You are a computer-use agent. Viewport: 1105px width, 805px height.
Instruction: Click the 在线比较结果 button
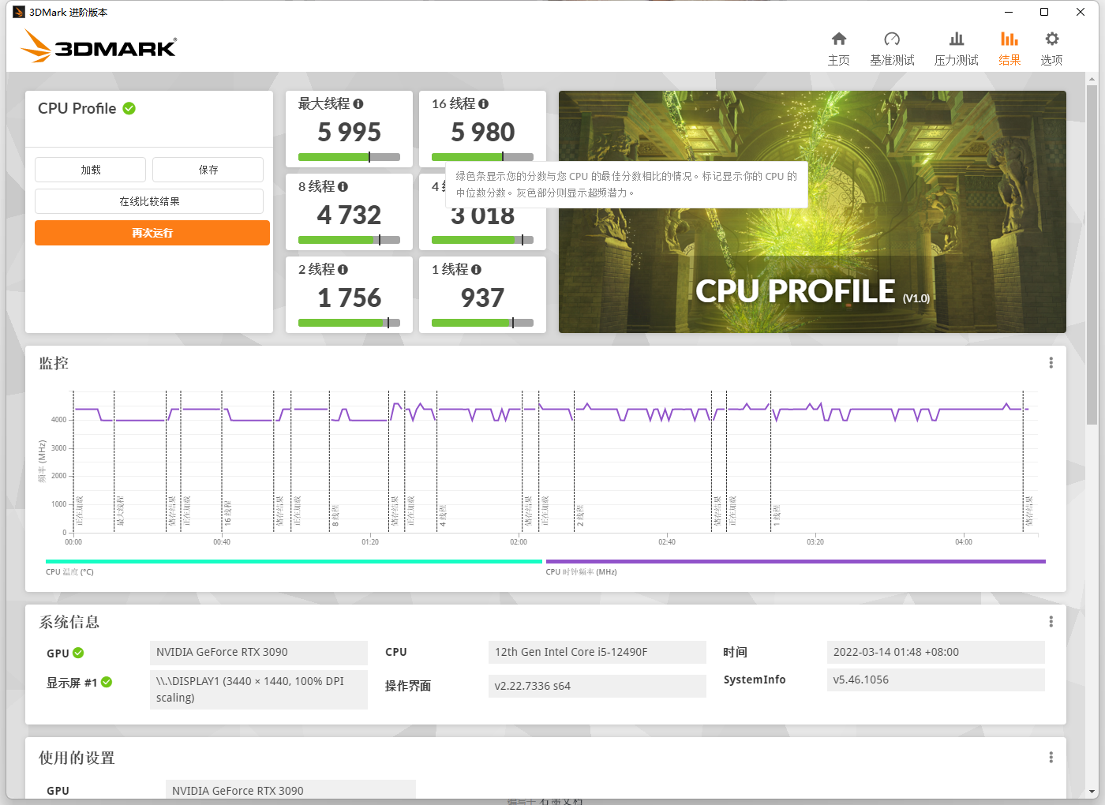149,201
